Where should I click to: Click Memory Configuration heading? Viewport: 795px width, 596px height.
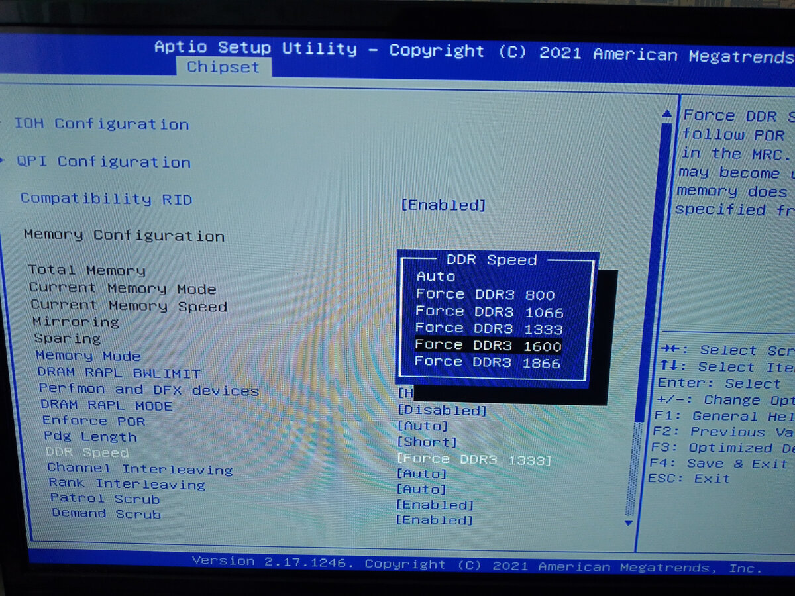point(124,235)
